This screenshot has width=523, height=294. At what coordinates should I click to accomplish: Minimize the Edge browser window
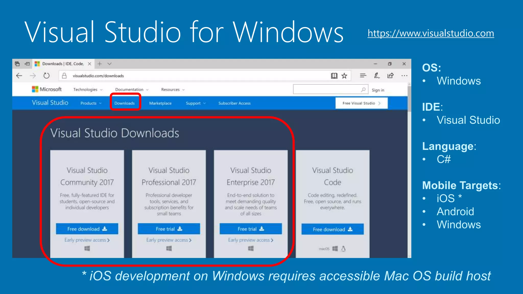[x=375, y=64]
